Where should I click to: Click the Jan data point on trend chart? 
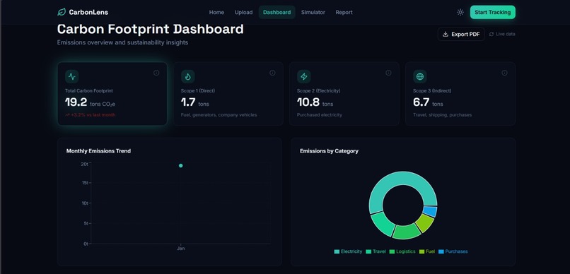(180, 165)
